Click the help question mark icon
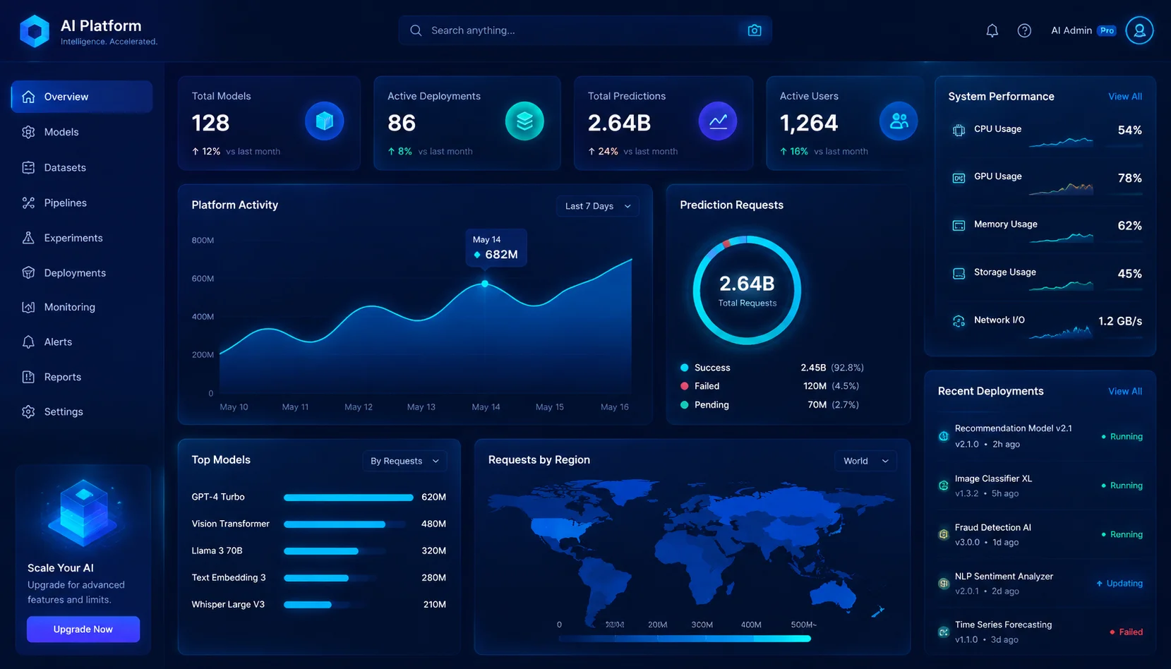1171x669 pixels. (x=1024, y=30)
